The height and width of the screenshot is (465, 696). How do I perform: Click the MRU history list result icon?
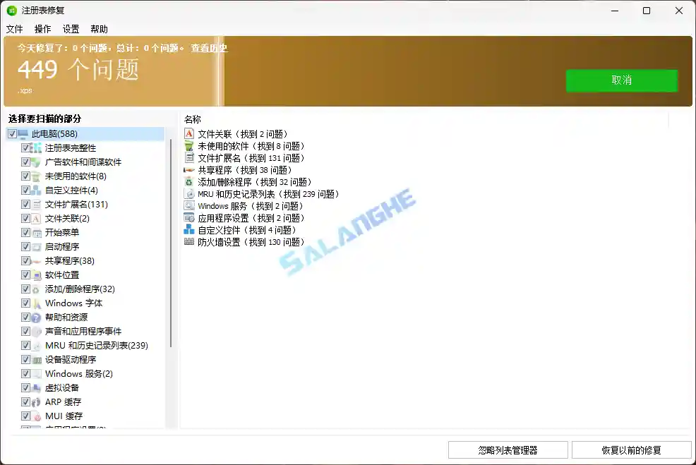189,194
